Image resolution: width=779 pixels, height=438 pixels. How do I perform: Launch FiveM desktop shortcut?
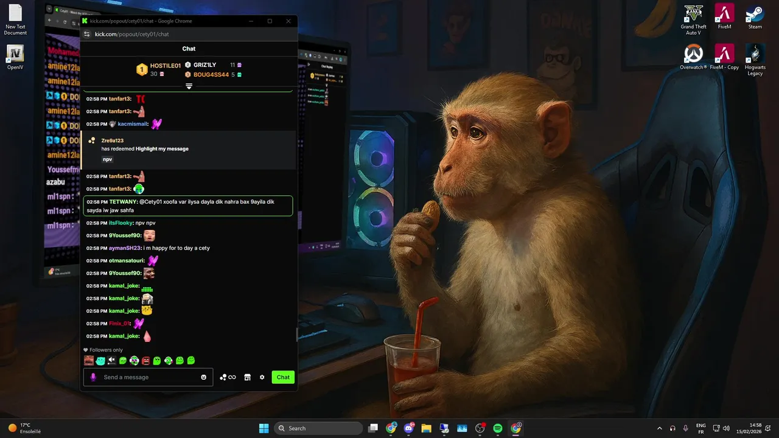tap(724, 17)
